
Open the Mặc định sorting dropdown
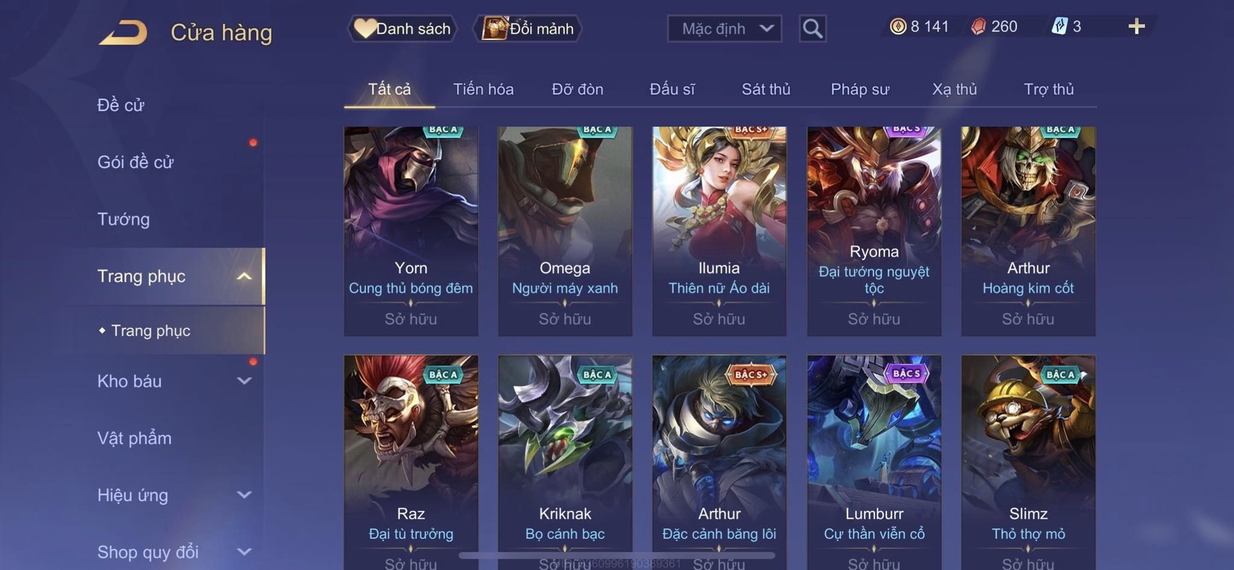click(x=724, y=28)
